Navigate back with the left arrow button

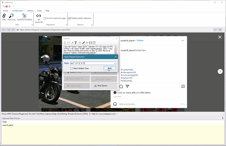(4, 30)
